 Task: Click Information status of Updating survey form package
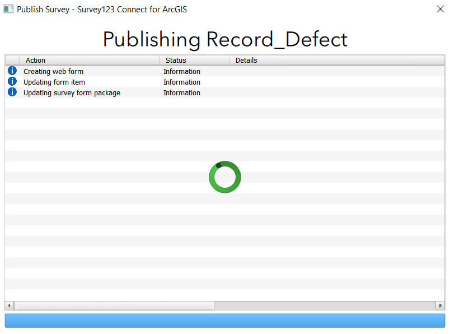tap(182, 93)
